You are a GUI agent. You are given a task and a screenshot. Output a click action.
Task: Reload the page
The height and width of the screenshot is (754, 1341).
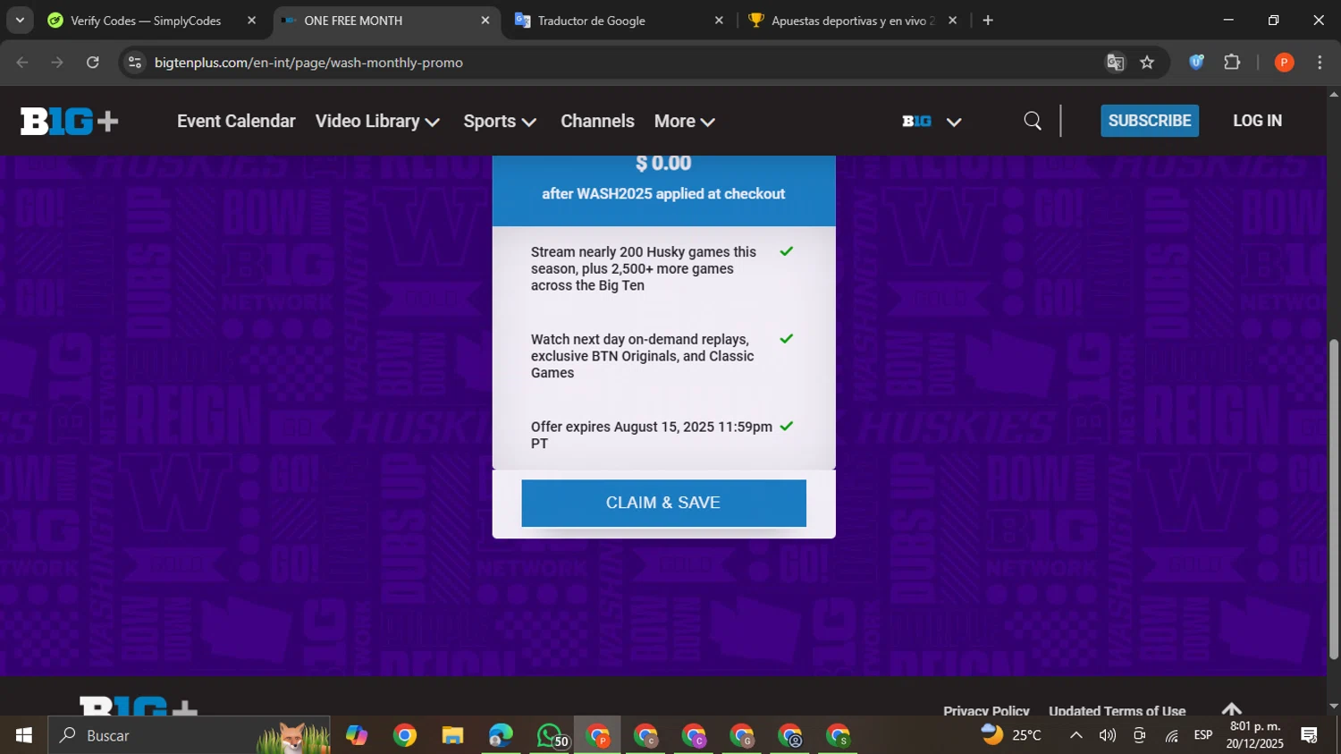pos(93,63)
